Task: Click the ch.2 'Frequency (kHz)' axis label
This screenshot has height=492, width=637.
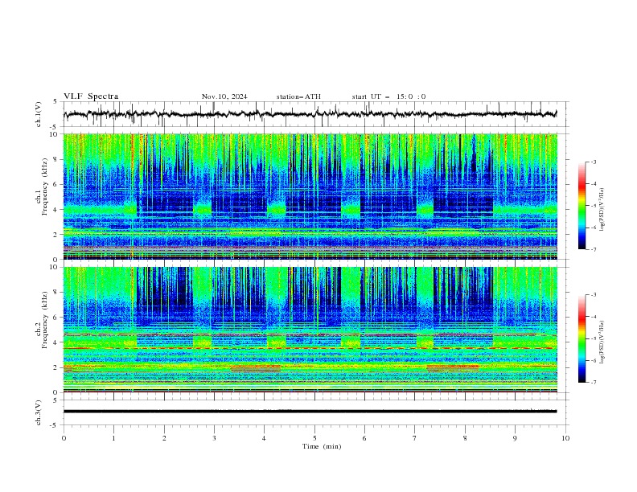Action: tap(45, 320)
